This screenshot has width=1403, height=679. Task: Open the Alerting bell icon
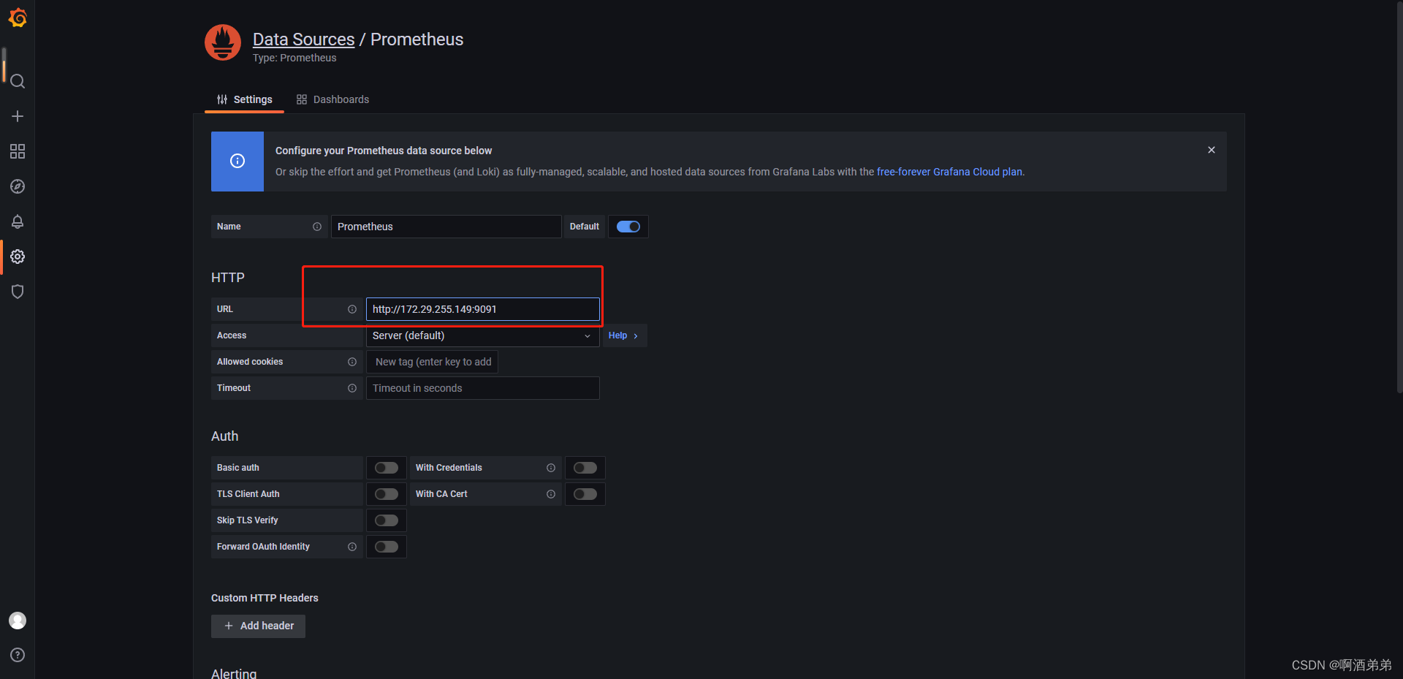click(x=18, y=221)
